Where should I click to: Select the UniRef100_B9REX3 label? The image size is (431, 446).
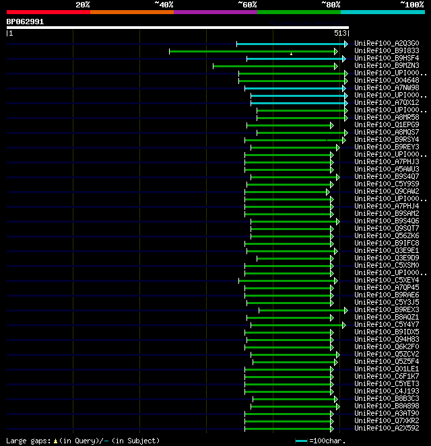(x=387, y=309)
